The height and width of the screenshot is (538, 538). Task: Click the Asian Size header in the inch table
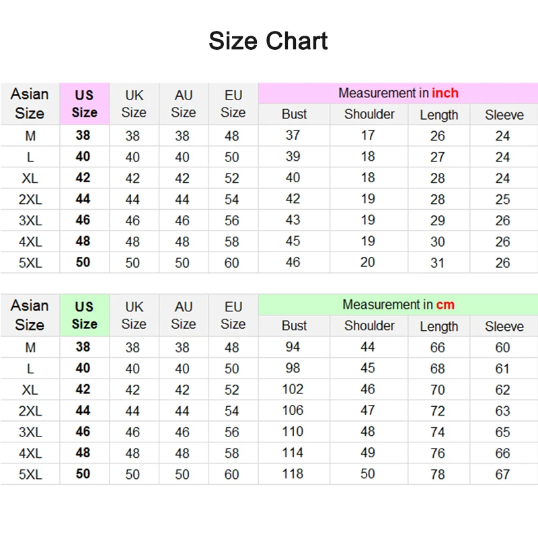tap(30, 104)
